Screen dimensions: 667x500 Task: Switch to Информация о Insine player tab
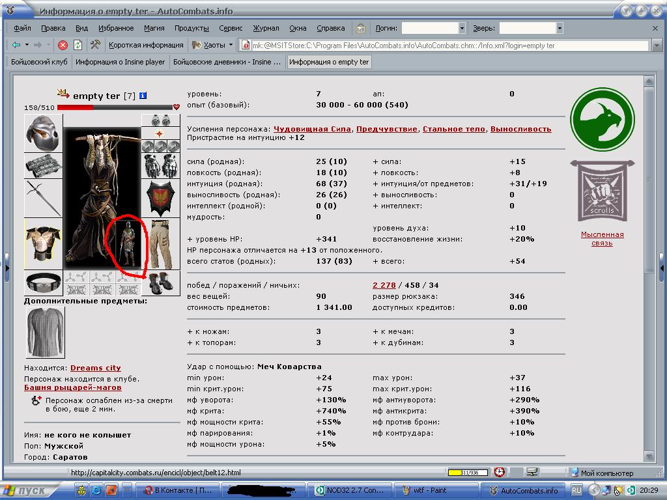(120, 62)
